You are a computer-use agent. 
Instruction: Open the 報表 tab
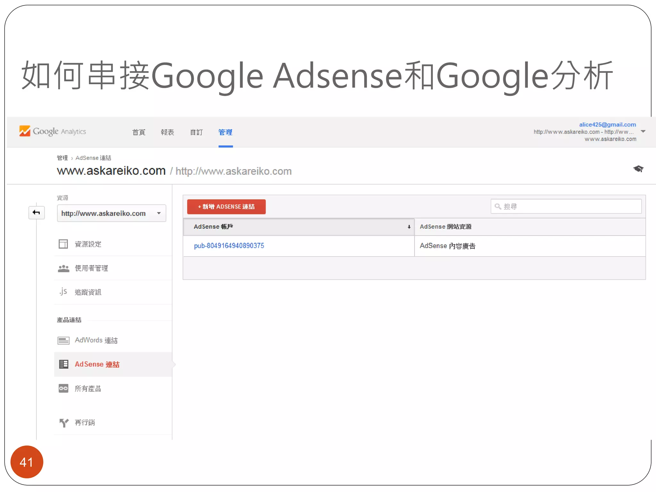pos(168,132)
